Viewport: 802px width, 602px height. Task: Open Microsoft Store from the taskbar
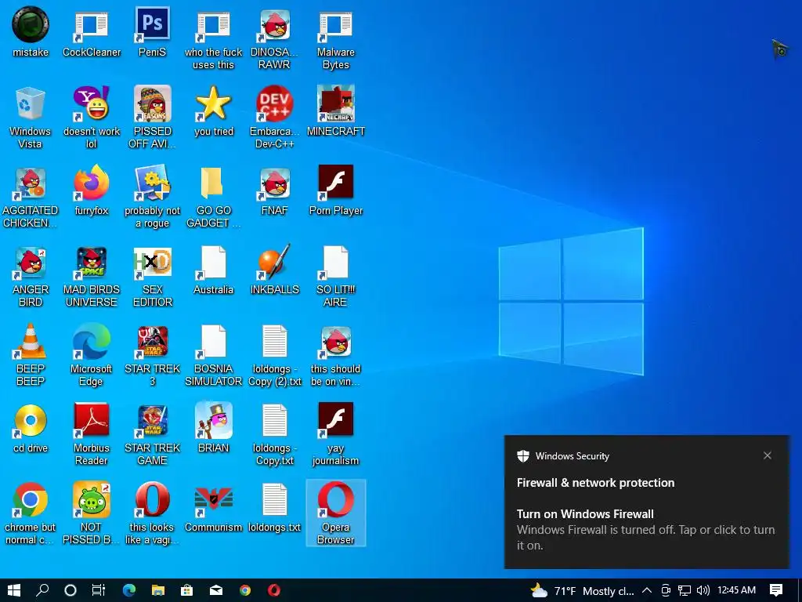pyautogui.click(x=186, y=590)
